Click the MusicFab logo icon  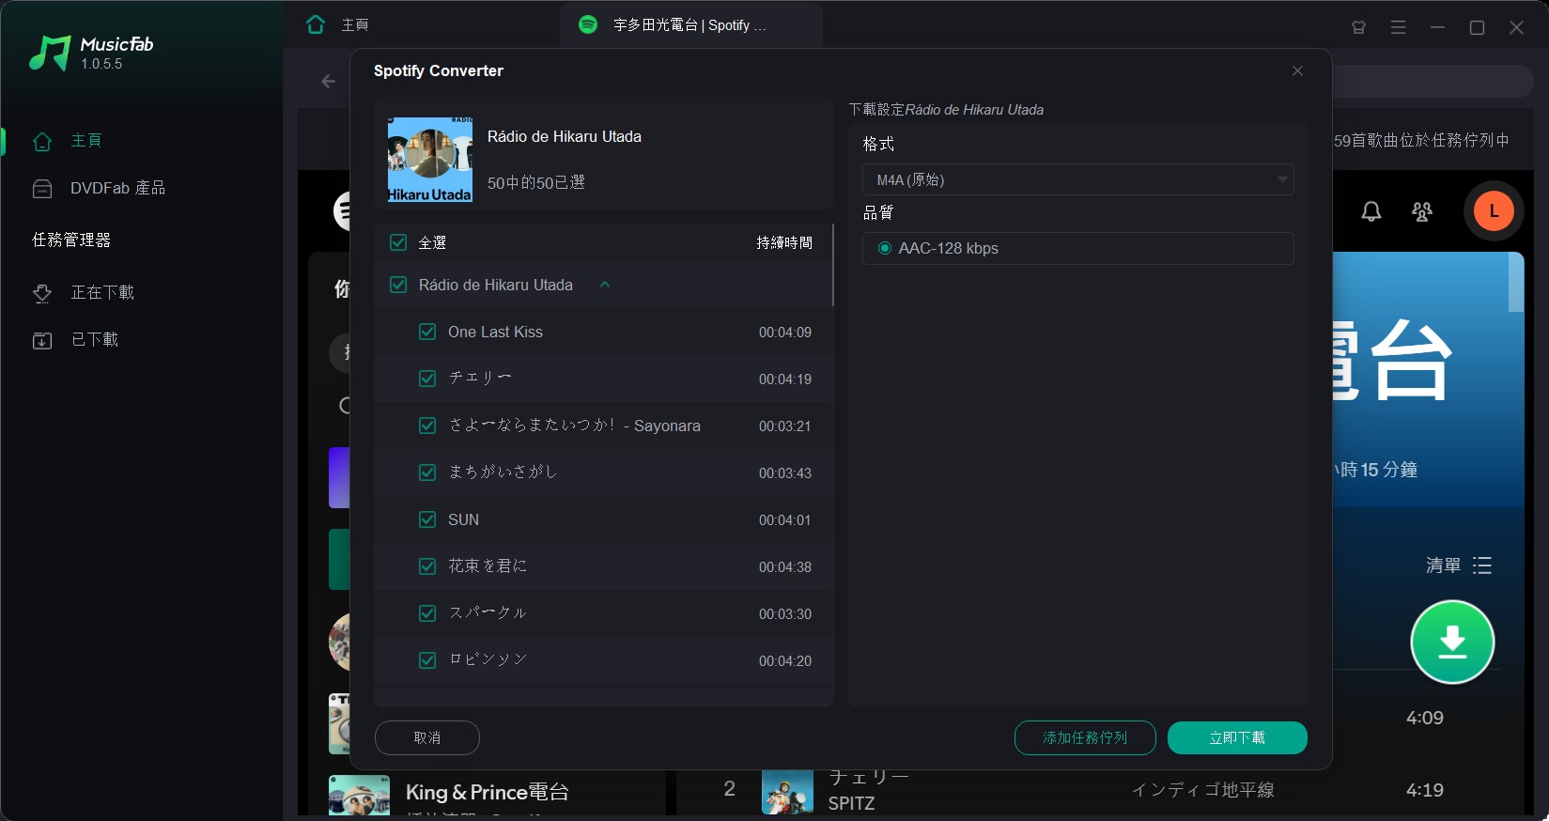[x=50, y=54]
